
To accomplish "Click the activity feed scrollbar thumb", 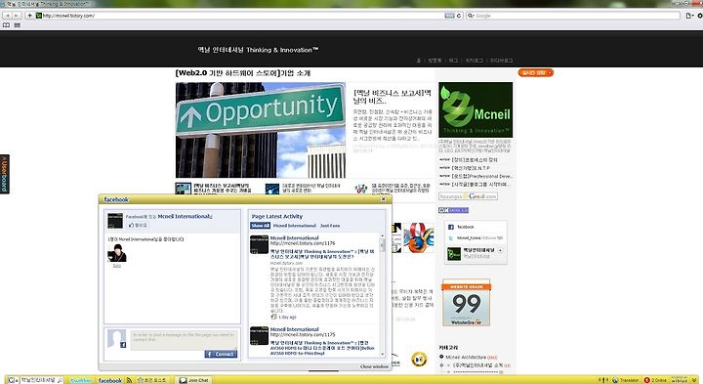I will pos(383,245).
